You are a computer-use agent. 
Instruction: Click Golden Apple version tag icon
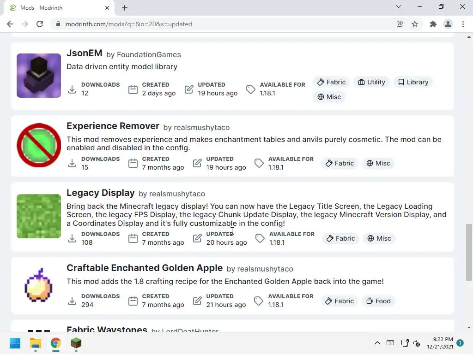pyautogui.click(x=259, y=301)
